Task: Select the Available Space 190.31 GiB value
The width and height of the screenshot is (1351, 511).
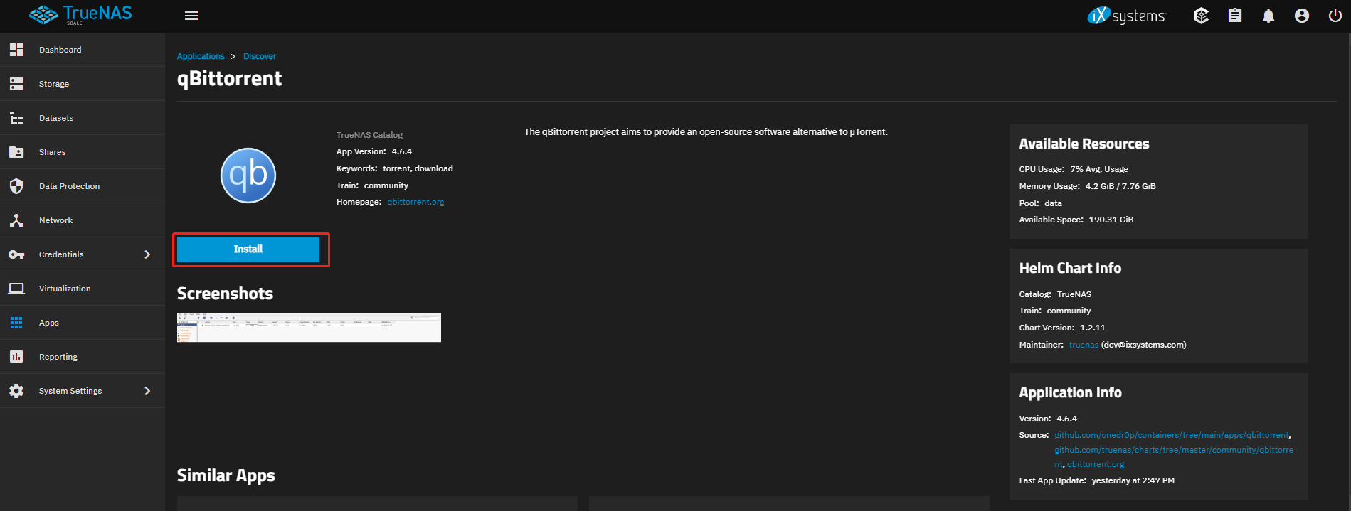Action: pyautogui.click(x=1111, y=220)
